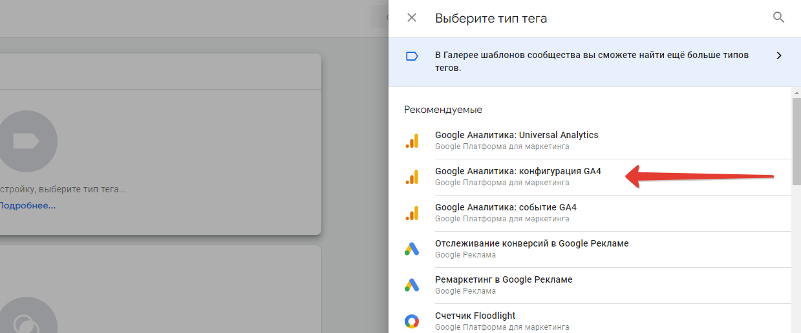Open the Community Template Gallery banner chevron
The width and height of the screenshot is (801, 333).
pos(779,55)
